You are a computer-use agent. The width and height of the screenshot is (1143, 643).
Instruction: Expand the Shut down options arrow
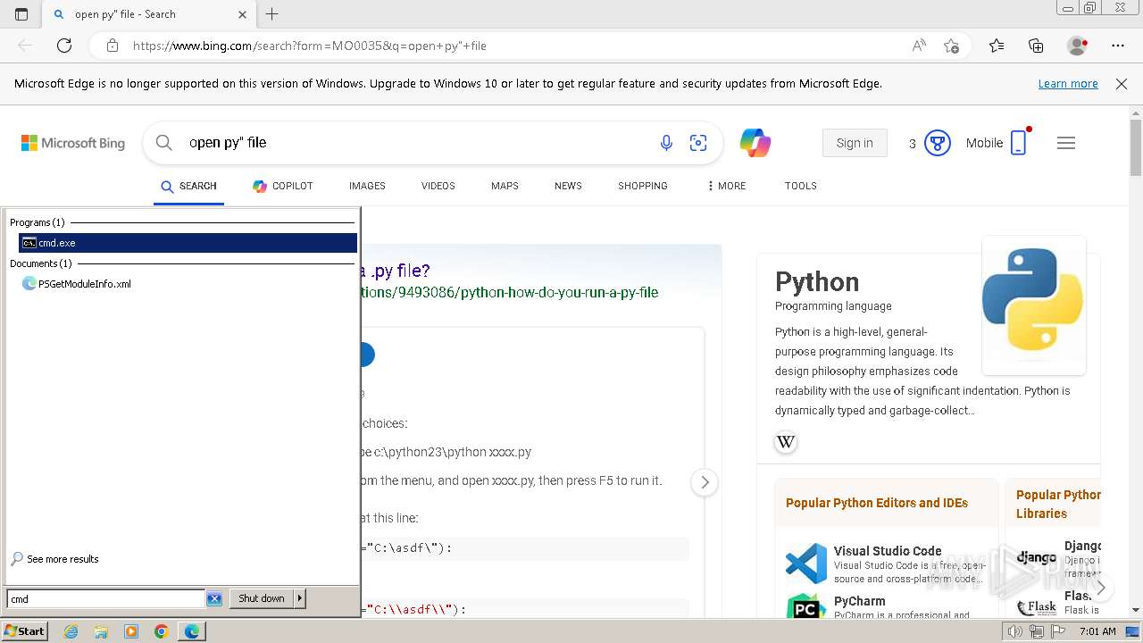(300, 598)
